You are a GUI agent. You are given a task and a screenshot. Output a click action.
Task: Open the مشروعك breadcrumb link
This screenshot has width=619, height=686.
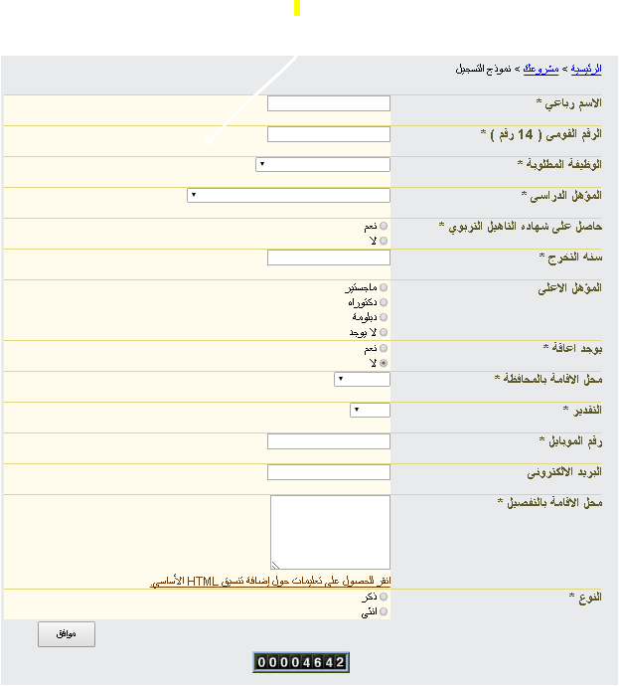pyautogui.click(x=541, y=70)
